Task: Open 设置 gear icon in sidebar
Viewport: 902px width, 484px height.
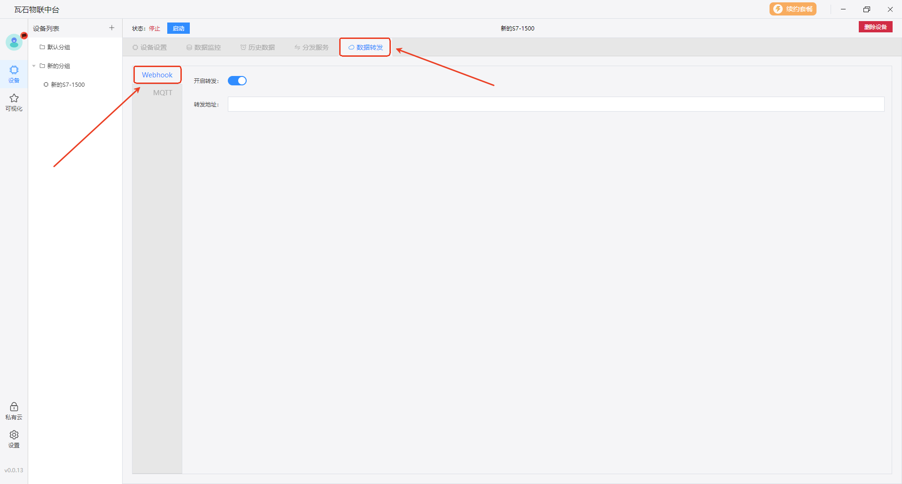Action: 14,439
